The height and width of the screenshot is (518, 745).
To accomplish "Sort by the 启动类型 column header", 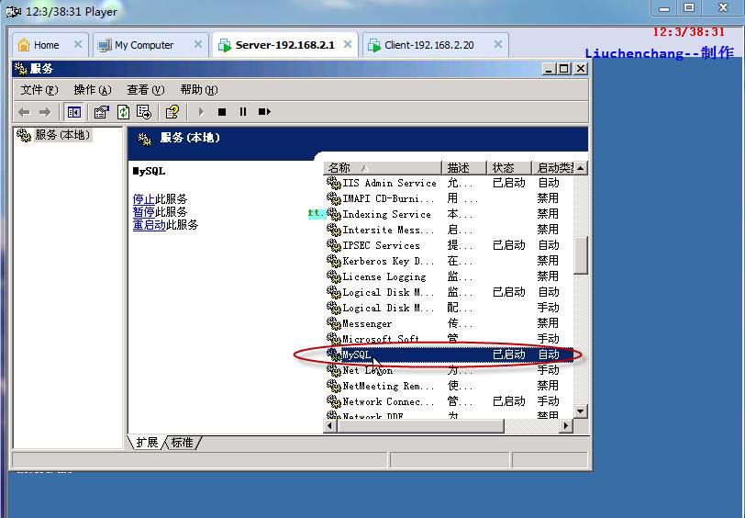I will click(552, 168).
